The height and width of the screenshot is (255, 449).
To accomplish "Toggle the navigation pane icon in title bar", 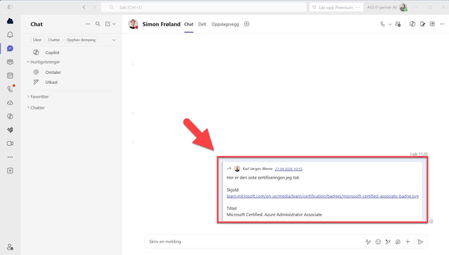I will (10, 7).
